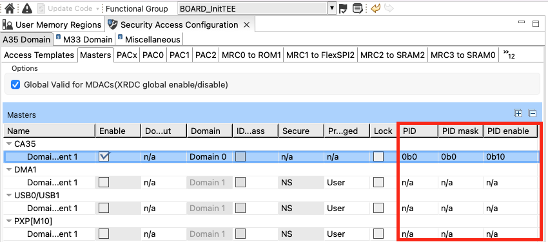This screenshot has width=548, height=242.
Task: Click User privilege value in USB0/USB1 row
Action: point(336,208)
